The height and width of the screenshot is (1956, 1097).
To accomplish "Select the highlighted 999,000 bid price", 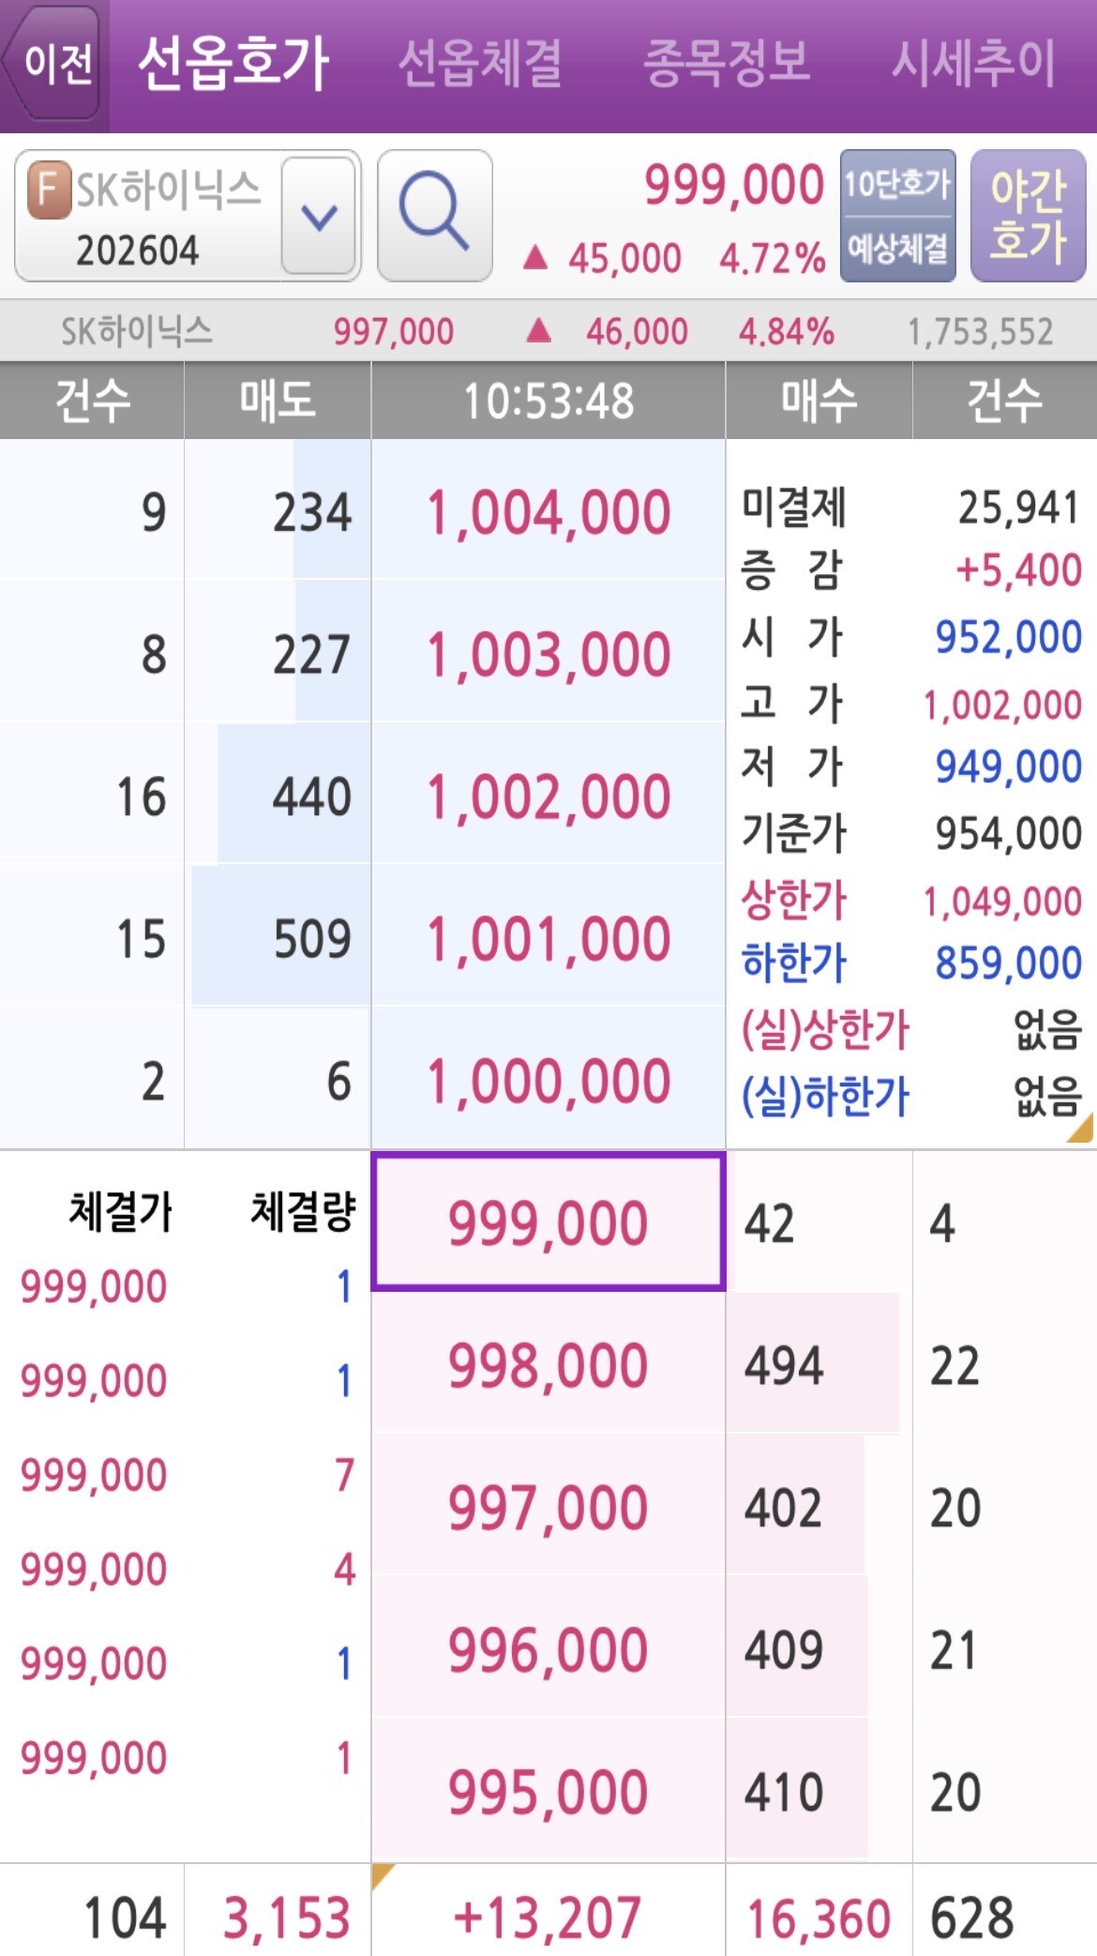I will click(548, 1222).
